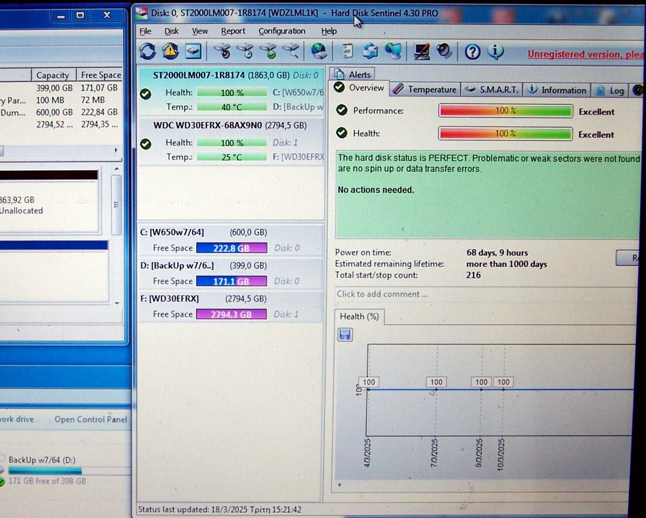
Task: Click the graph's scroll-left arrow
Action: click(340, 484)
